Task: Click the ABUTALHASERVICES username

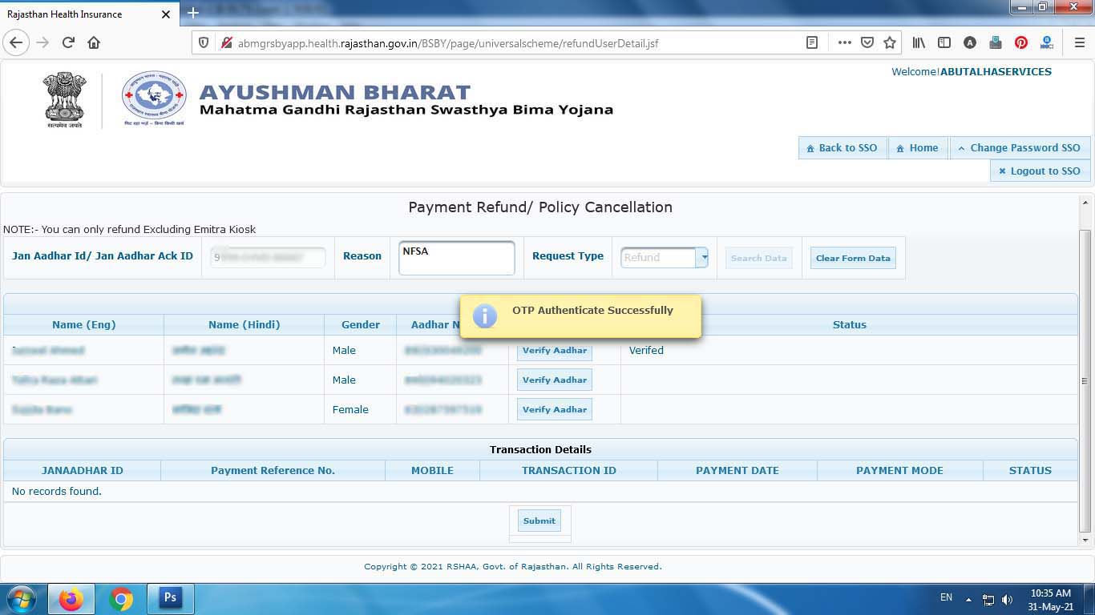Action: 996,71
